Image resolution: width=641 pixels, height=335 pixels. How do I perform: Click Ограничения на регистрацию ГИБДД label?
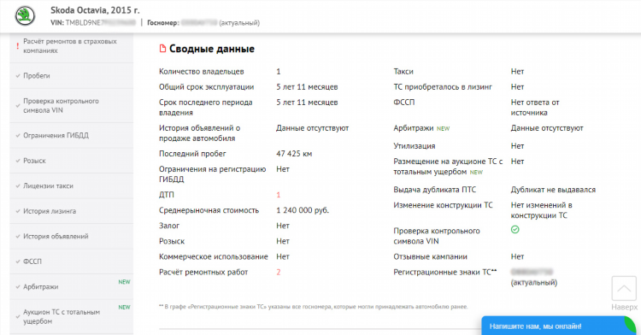click(213, 174)
